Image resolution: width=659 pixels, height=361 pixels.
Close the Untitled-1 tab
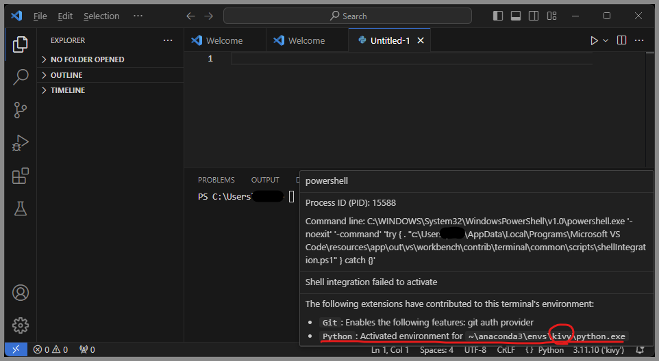coord(421,40)
